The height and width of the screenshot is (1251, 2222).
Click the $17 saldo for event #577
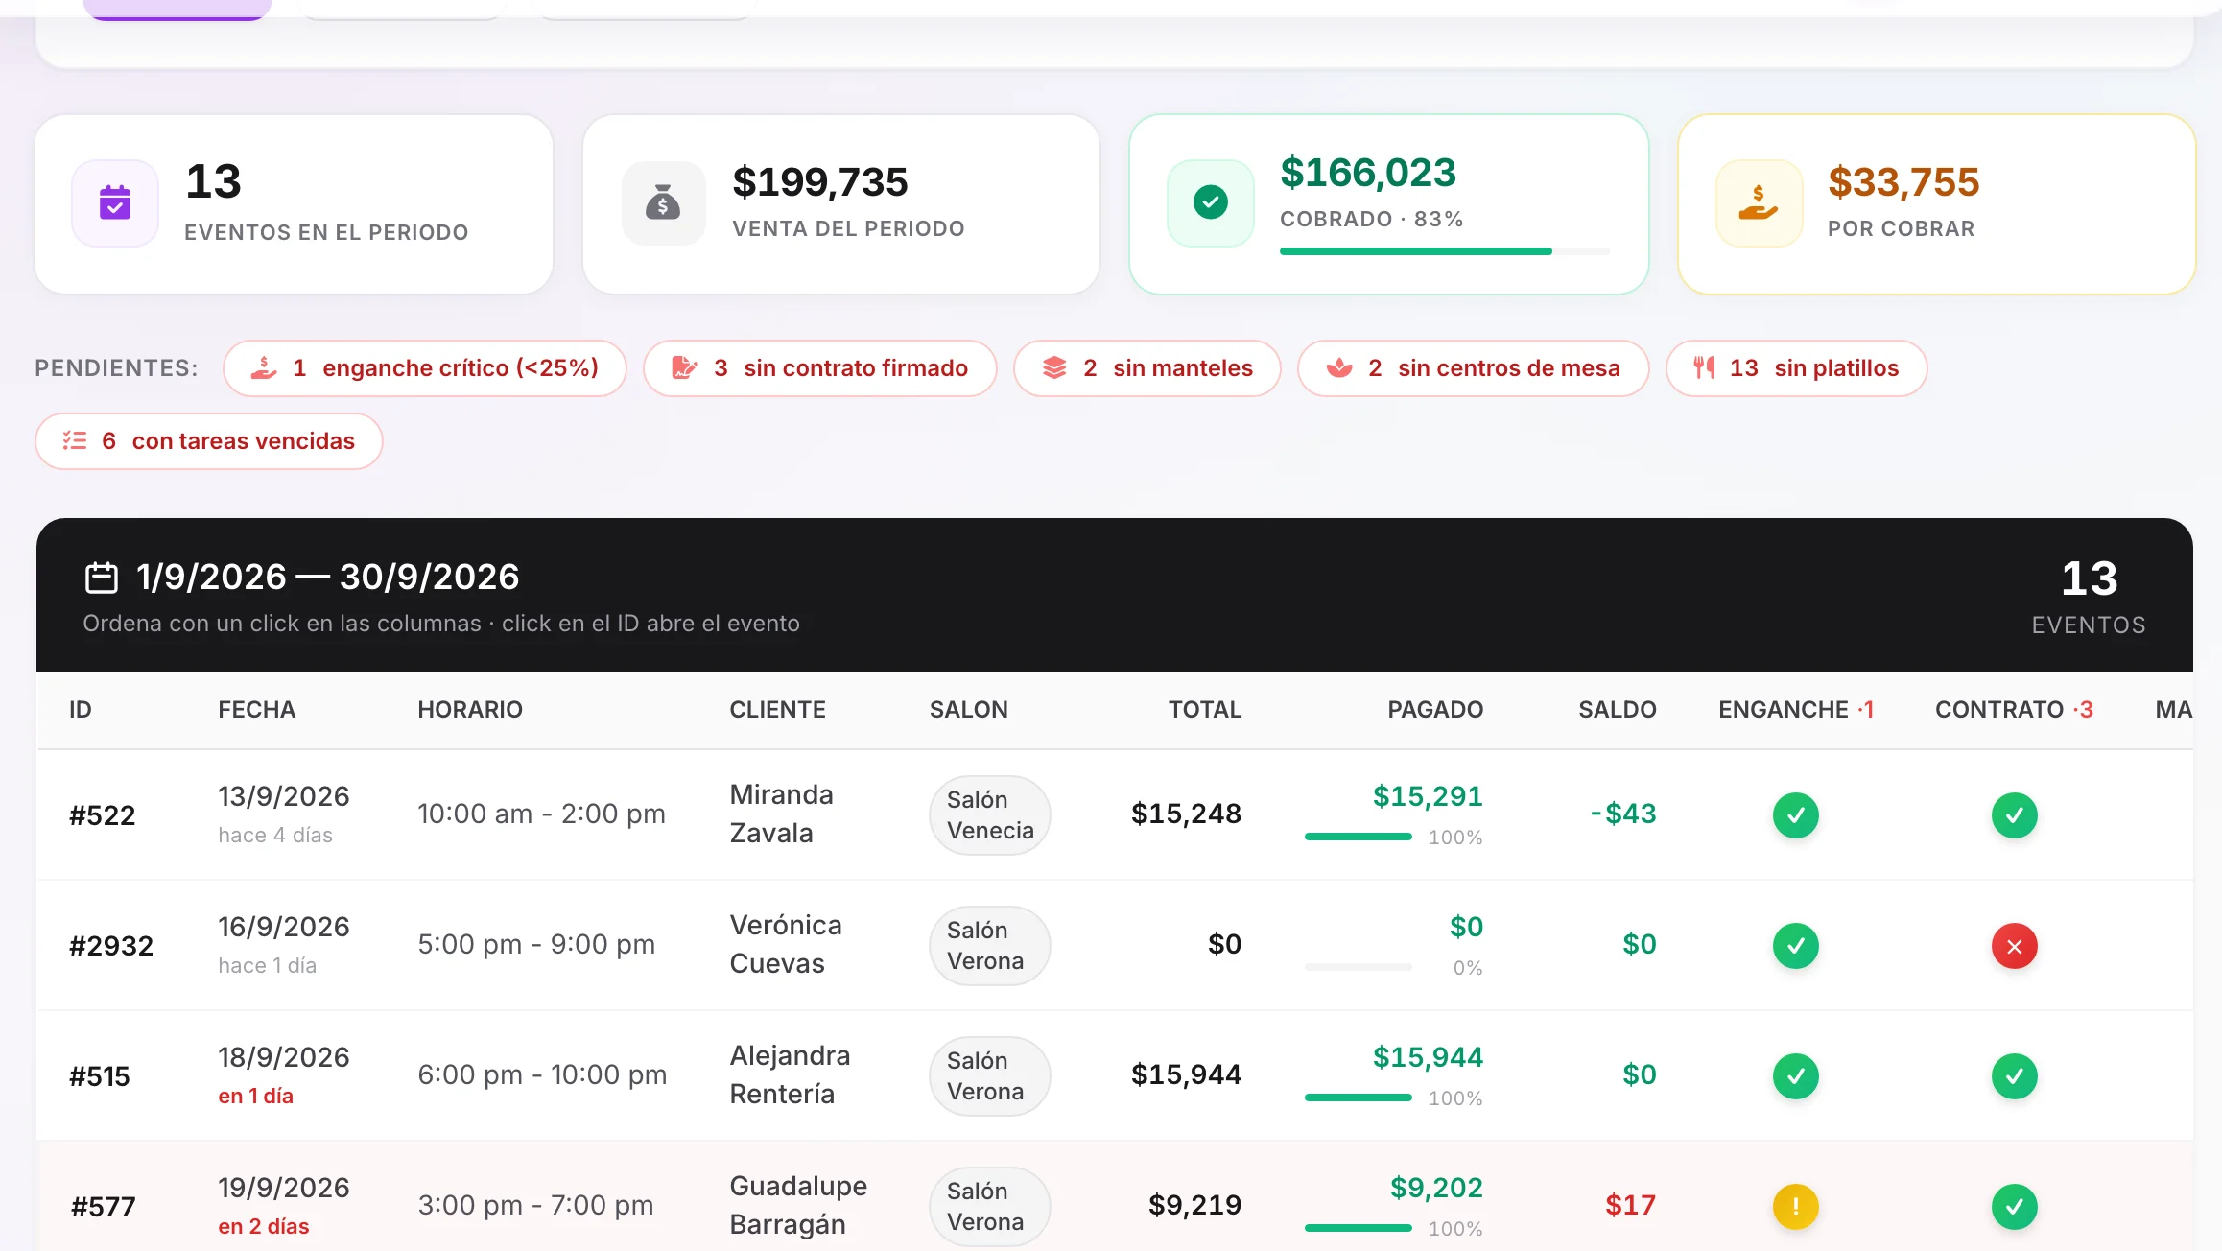(x=1631, y=1205)
